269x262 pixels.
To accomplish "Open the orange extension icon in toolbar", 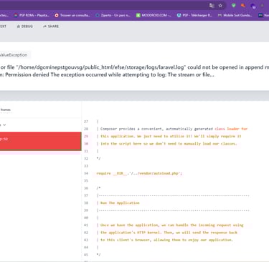I will point(243,6).
